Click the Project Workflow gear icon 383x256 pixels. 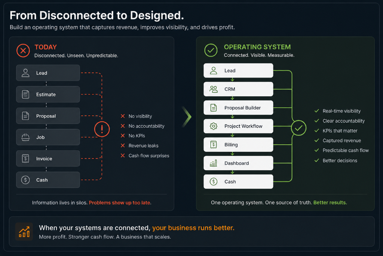pyautogui.click(x=214, y=126)
